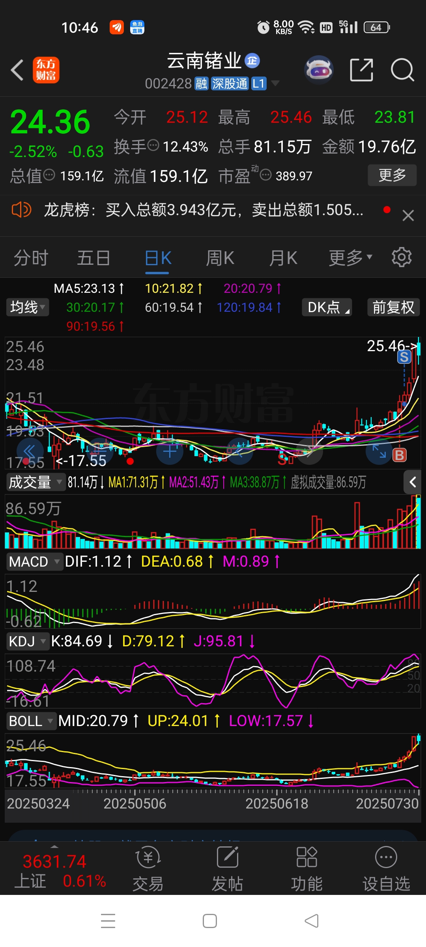Screen dimensions: 426x947
Task: Tap the 深股通 tag
Action: point(230,84)
